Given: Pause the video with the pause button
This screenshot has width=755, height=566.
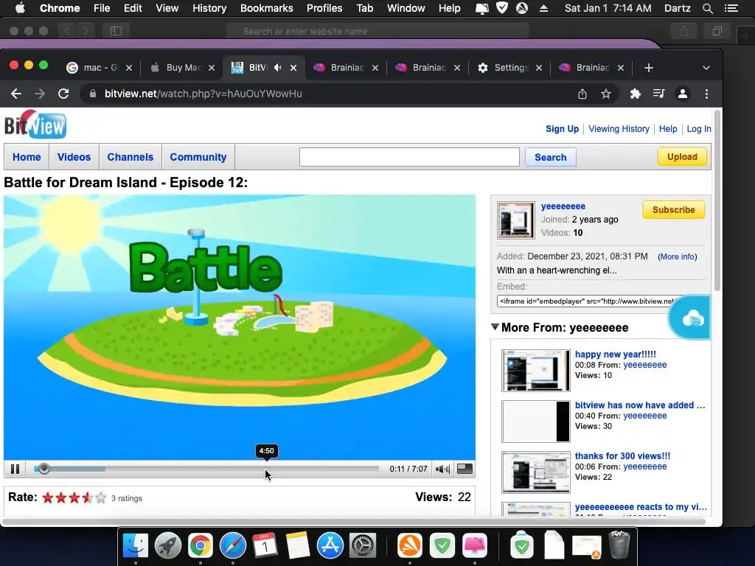Looking at the screenshot, I should [15, 469].
